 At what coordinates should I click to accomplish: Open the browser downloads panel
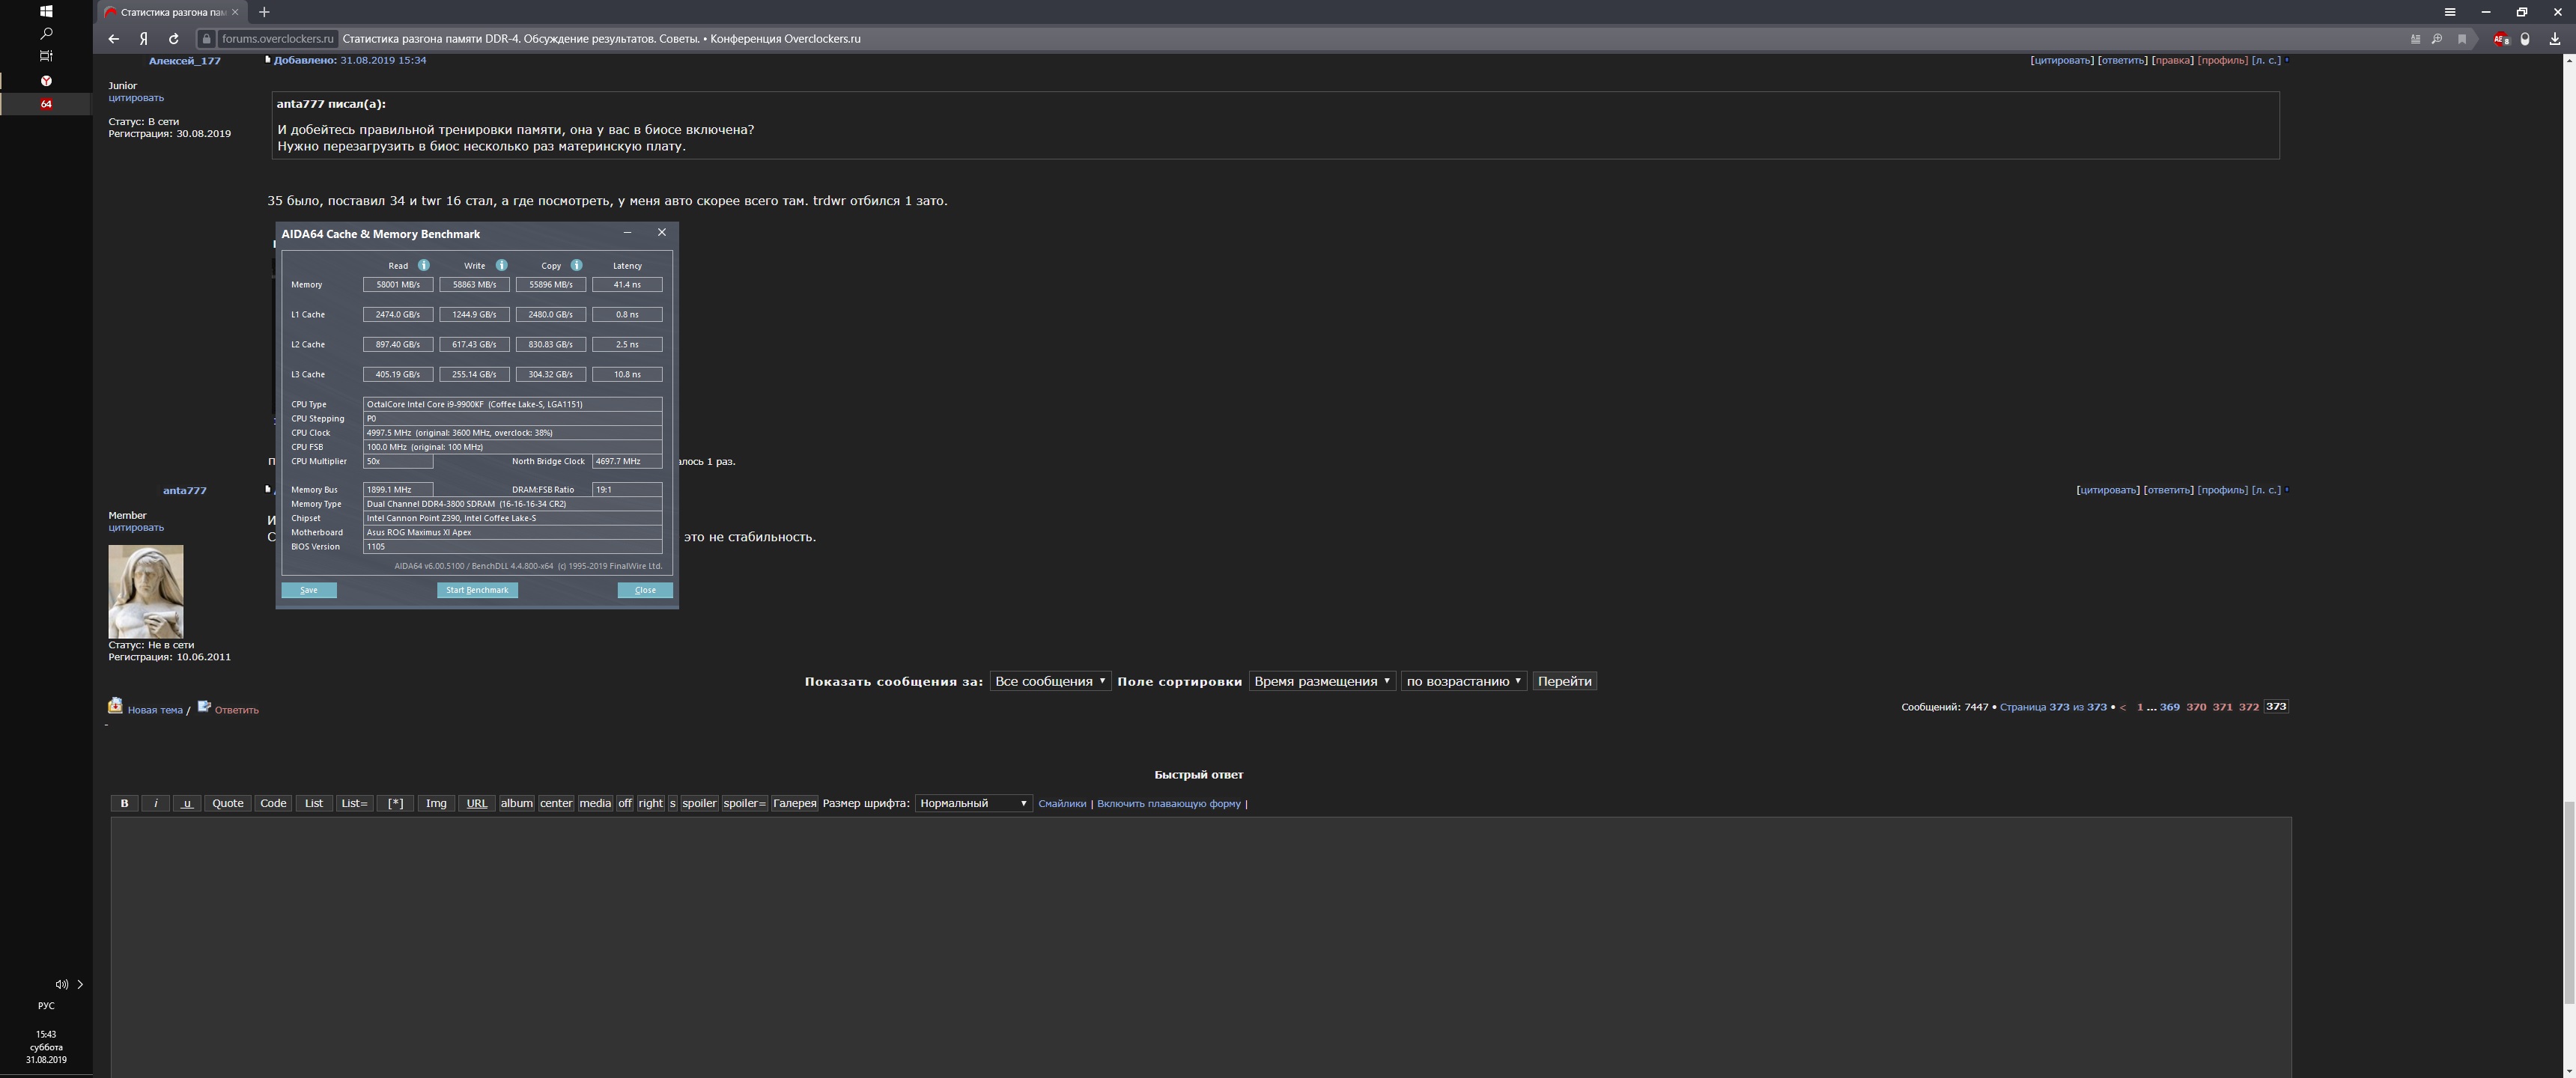pyautogui.click(x=2554, y=39)
